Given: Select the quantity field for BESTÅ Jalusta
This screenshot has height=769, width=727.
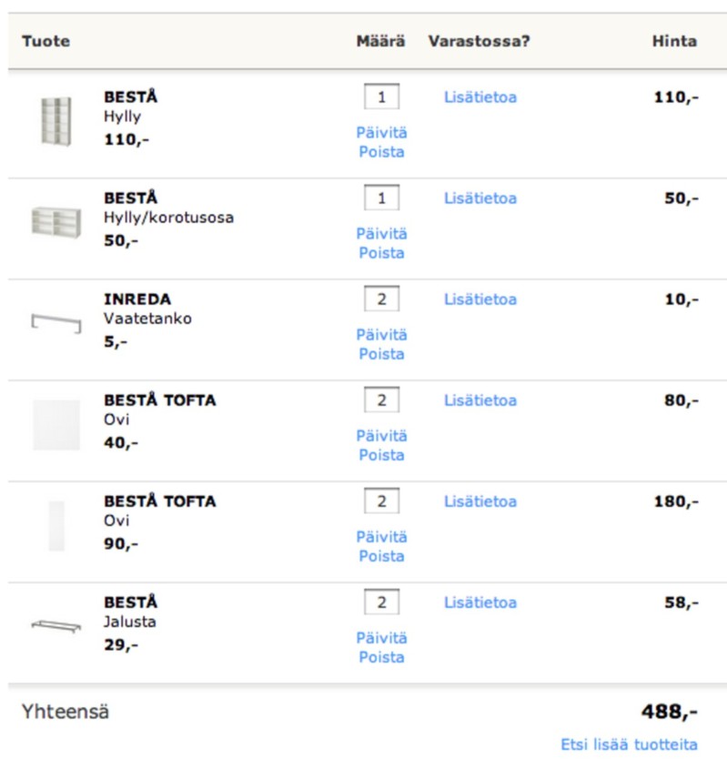Looking at the screenshot, I should (381, 602).
